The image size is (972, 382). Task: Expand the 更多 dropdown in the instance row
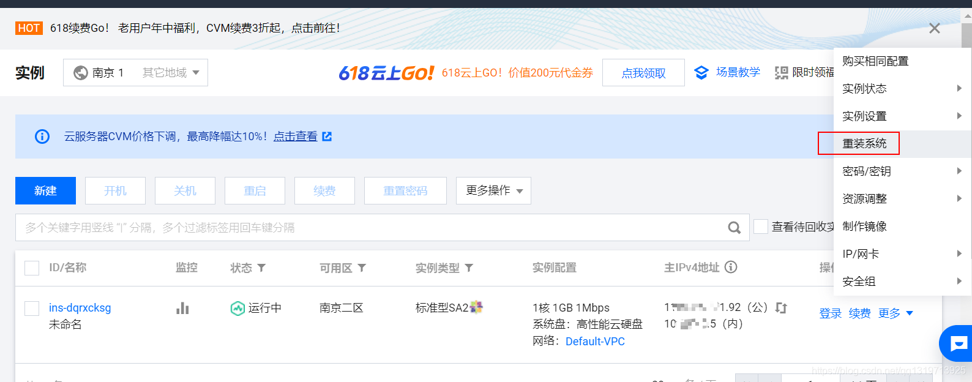[x=895, y=313]
